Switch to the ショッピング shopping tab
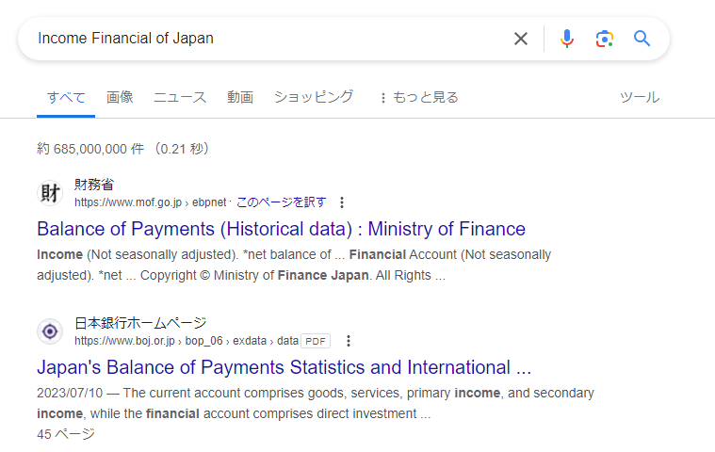The height and width of the screenshot is (452, 715). [314, 97]
